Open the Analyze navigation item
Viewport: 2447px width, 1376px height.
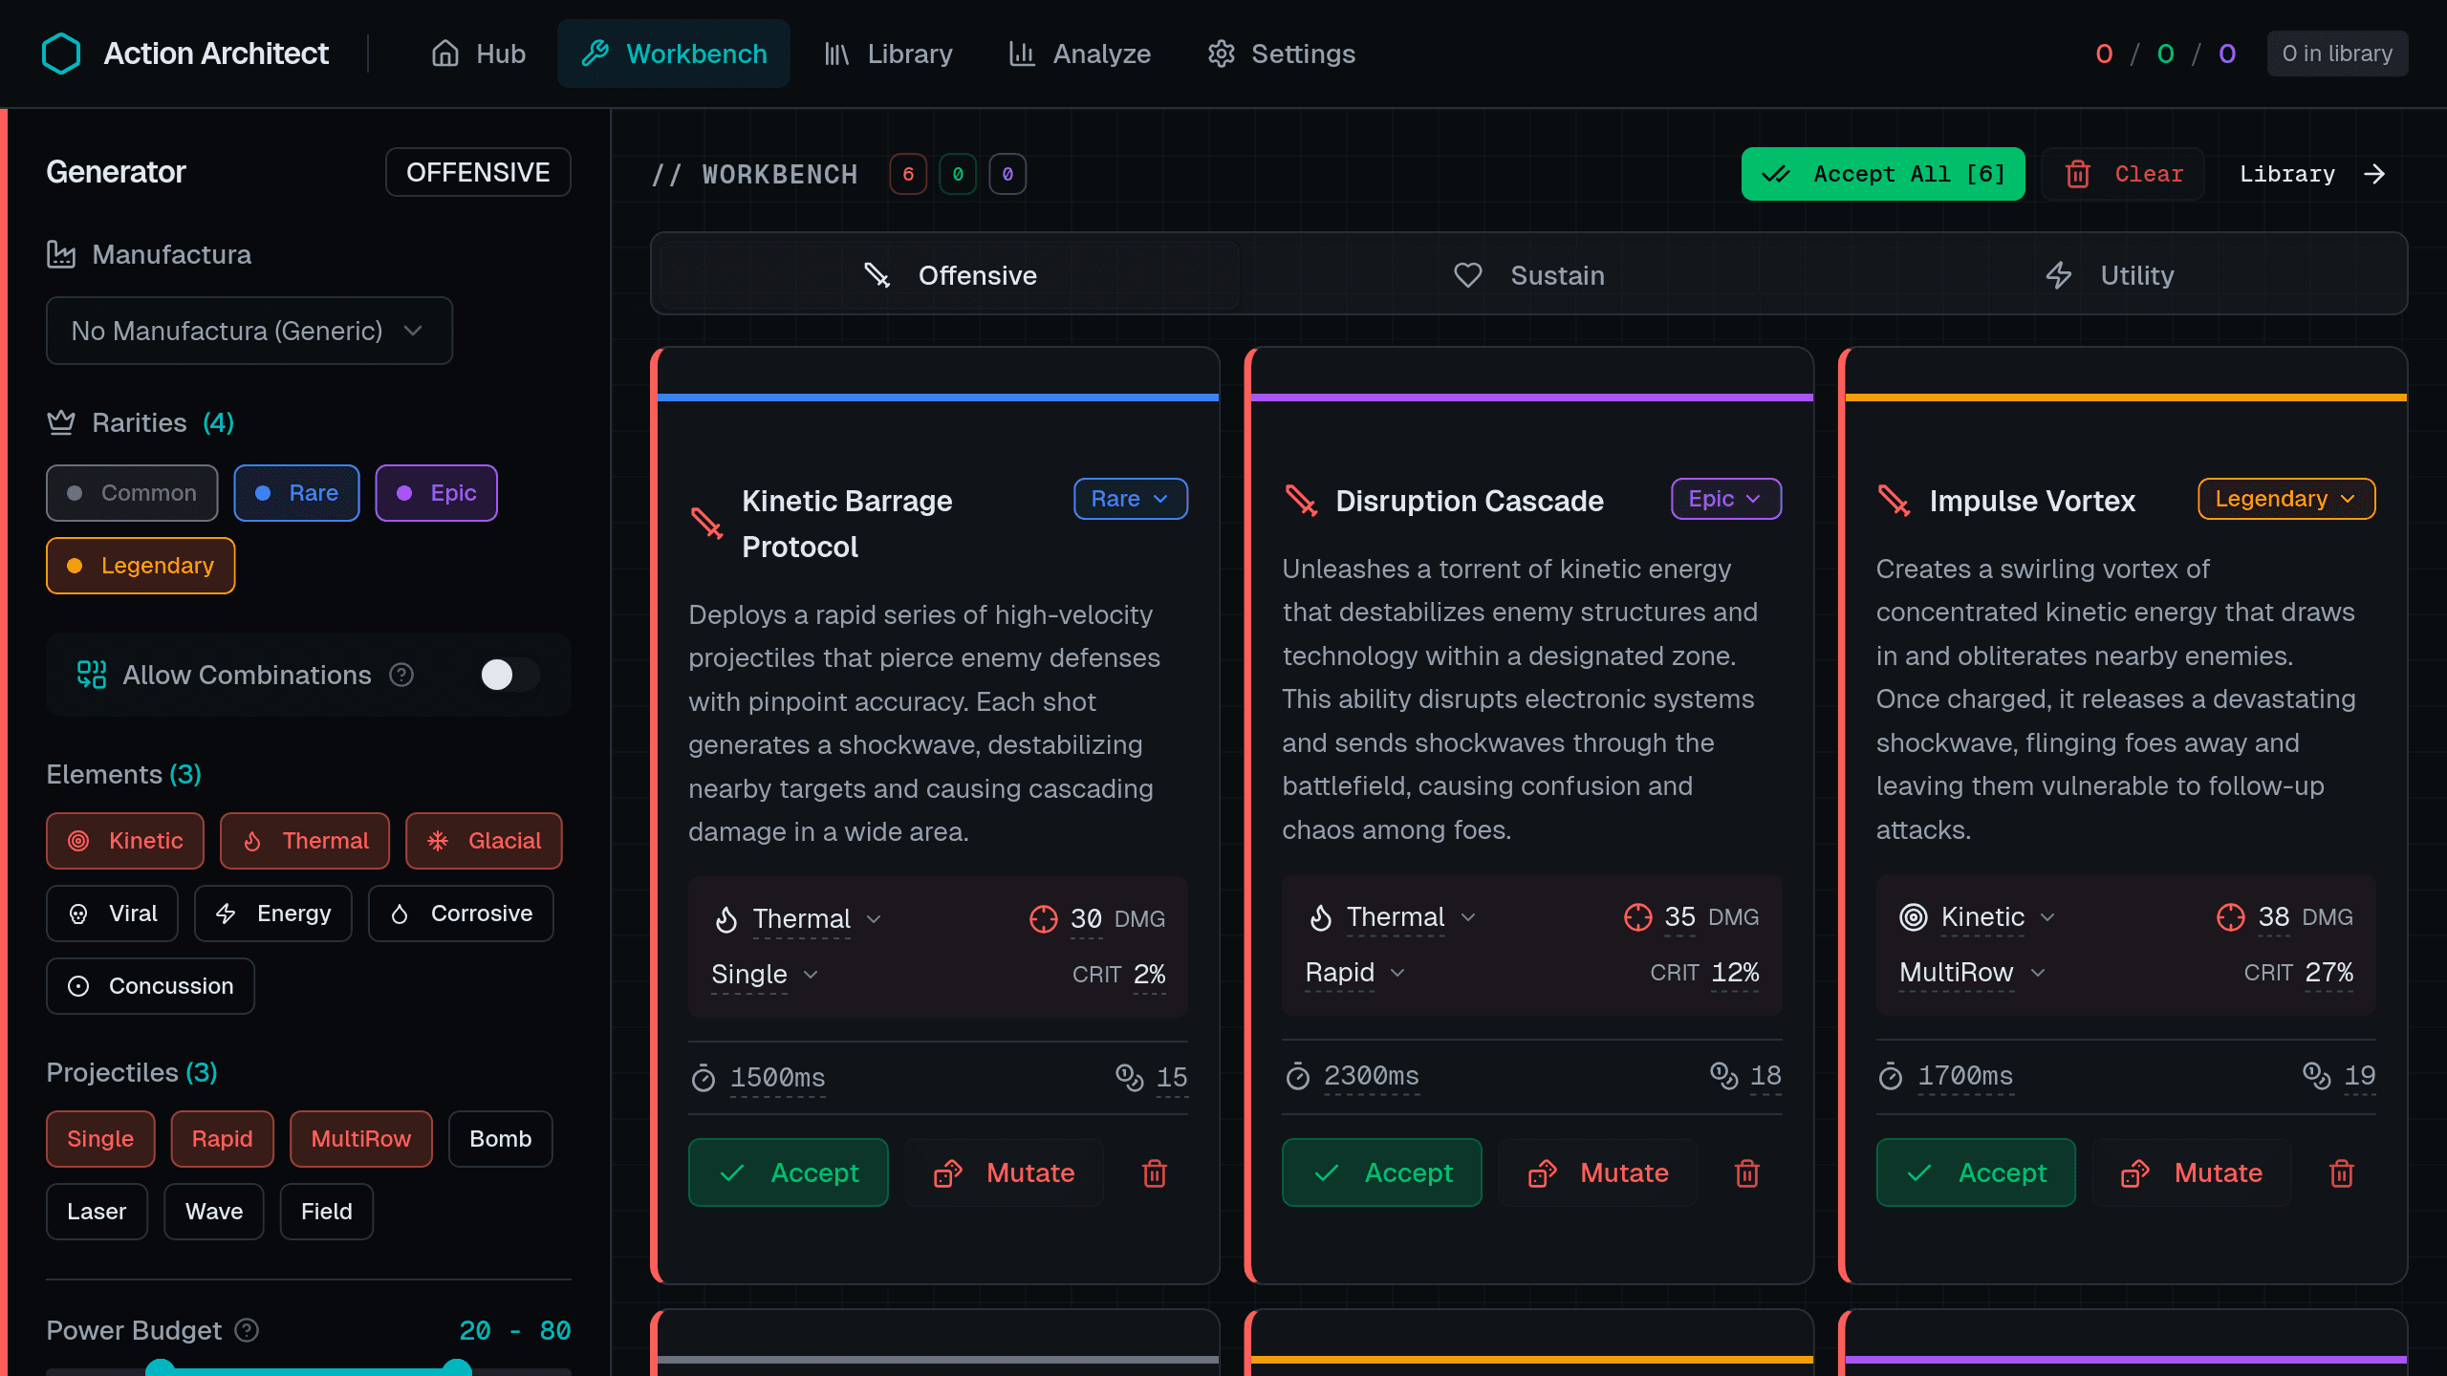[1080, 54]
